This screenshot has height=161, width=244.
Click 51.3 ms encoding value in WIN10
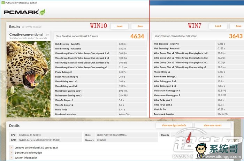[123, 67]
